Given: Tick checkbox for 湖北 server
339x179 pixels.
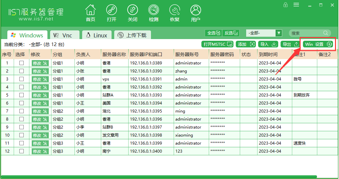Looking at the screenshot, I should coord(21,111).
